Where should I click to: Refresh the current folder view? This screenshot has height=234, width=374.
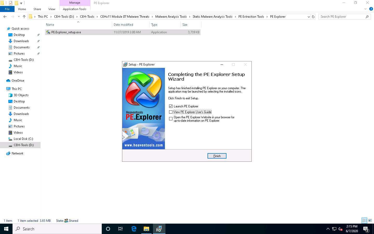point(313,17)
